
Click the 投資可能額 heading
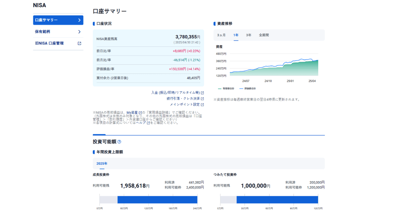coord(105,142)
